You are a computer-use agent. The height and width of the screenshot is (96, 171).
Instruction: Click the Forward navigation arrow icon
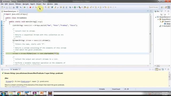pos(113,7)
